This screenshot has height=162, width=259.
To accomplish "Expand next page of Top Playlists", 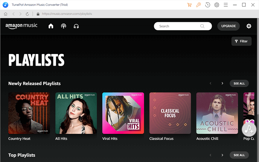I will [x=222, y=155].
